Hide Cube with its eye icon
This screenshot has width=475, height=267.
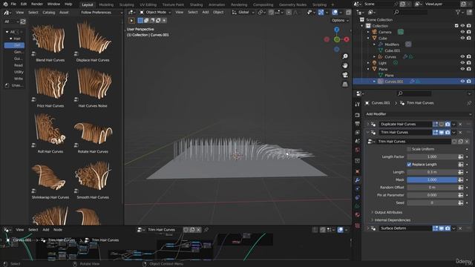[x=462, y=39]
